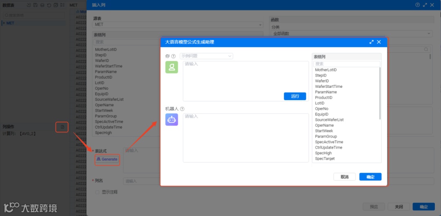
Task: Expand the 大语言模型公式生成助理 dialog to fullscreen
Action: [372, 42]
